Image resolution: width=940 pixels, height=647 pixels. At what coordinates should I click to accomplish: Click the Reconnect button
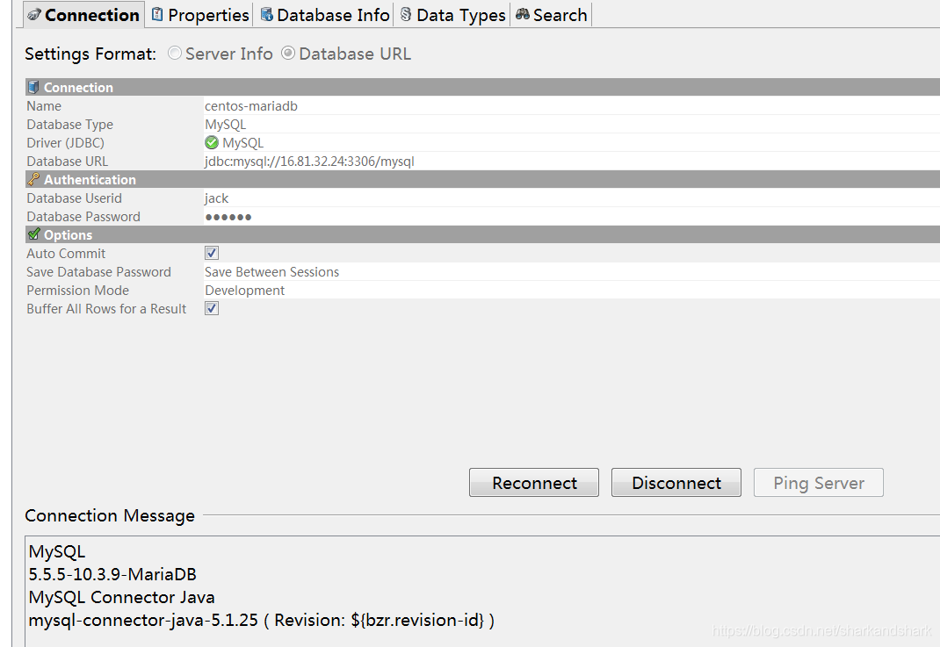533,482
